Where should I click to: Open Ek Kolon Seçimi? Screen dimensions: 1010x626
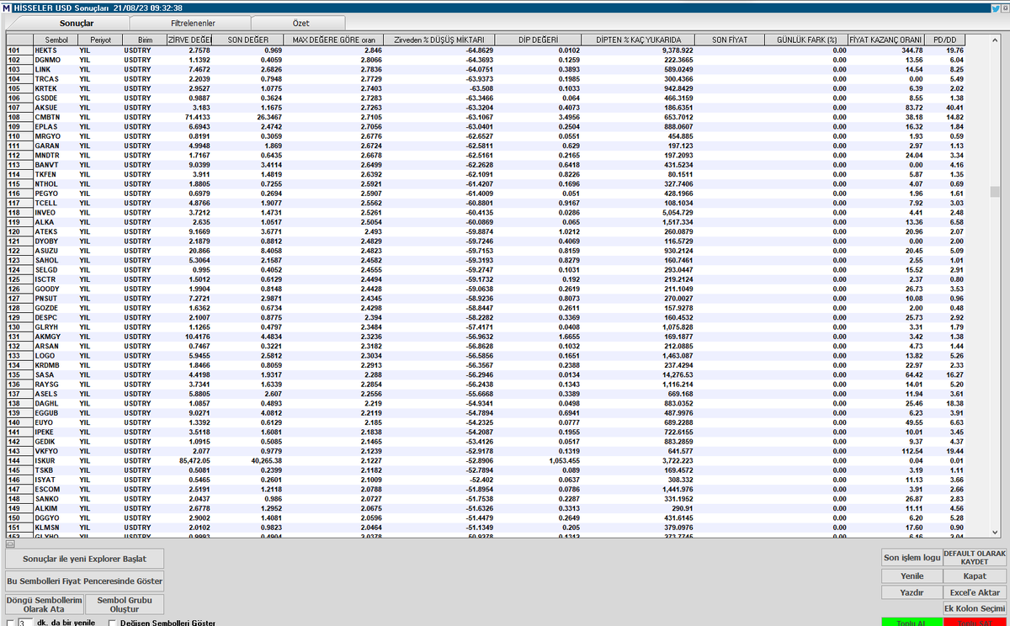tap(975, 608)
